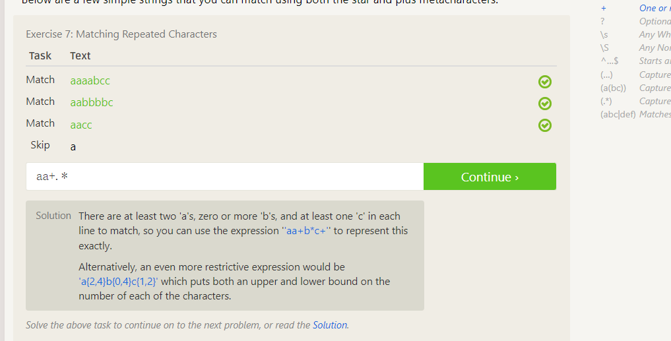Click the green checkmark on the aacc row
The height and width of the screenshot is (341, 671).
[545, 125]
